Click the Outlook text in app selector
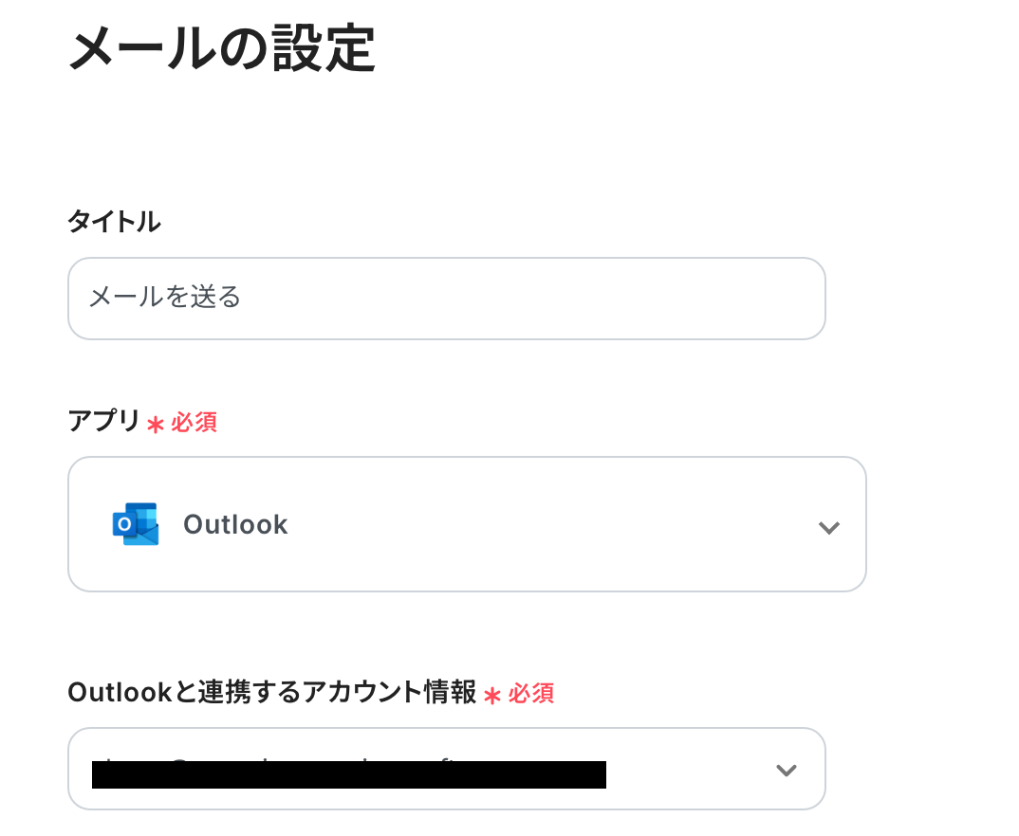 [235, 524]
